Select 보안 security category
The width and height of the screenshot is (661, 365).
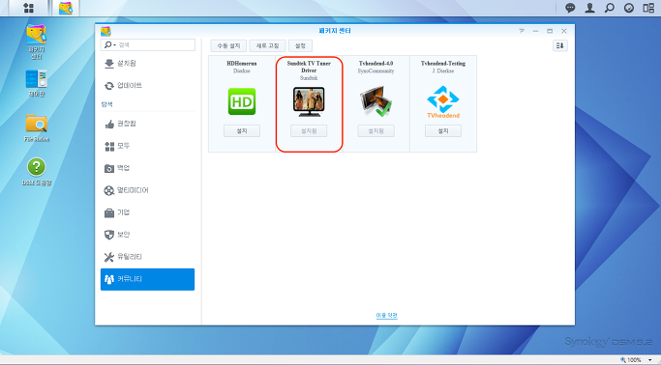(147, 235)
